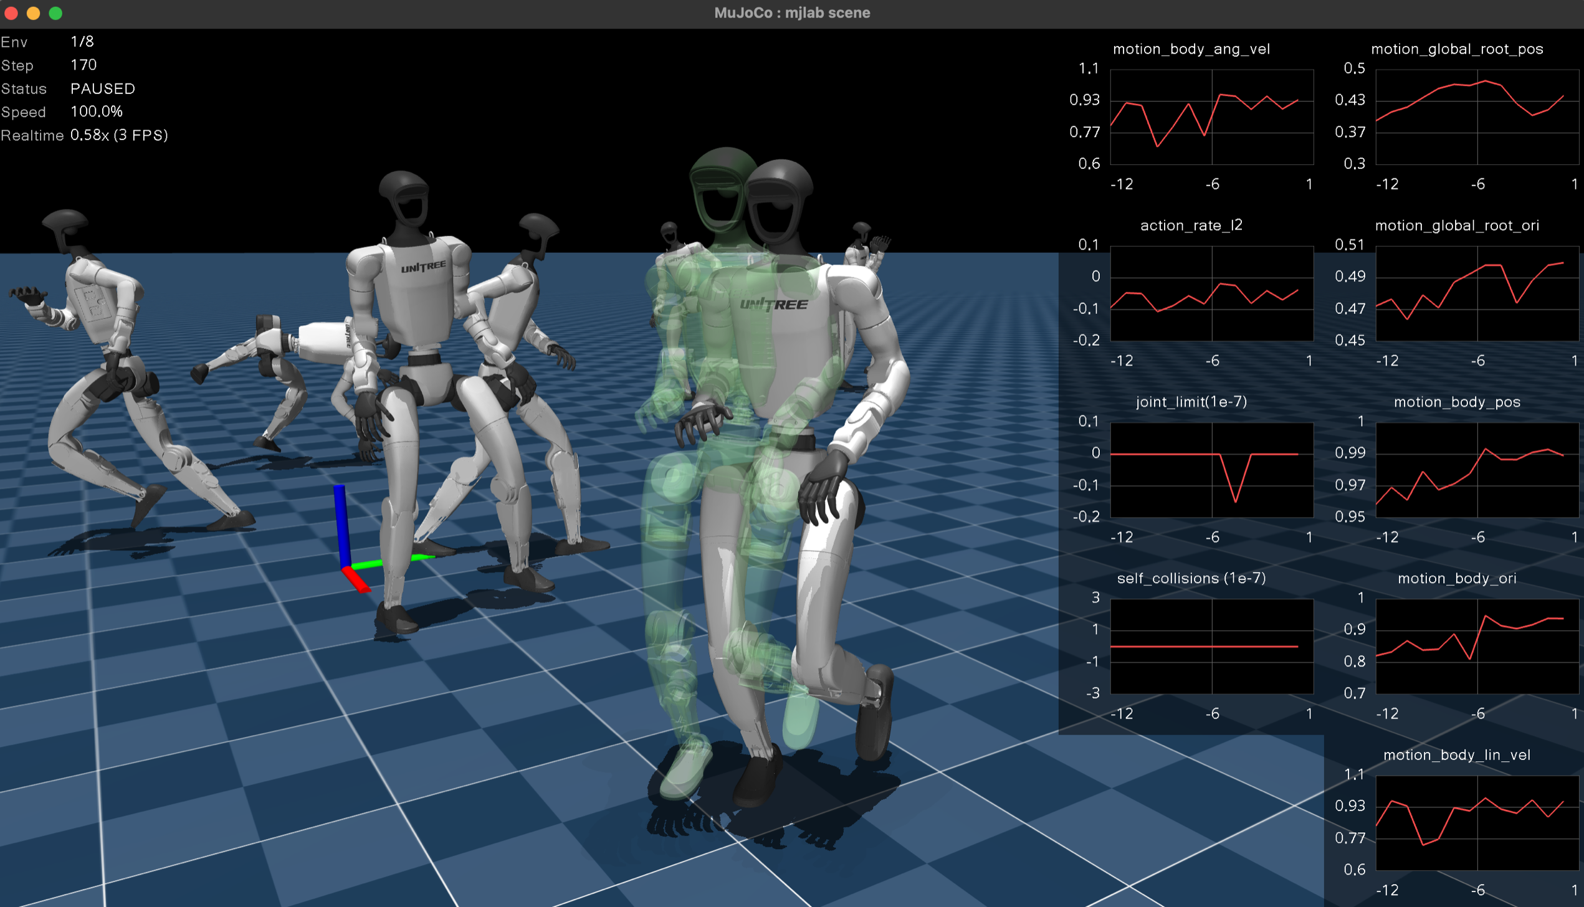
Task: Click the red X-axis arrow on floor
Action: pyautogui.click(x=356, y=580)
